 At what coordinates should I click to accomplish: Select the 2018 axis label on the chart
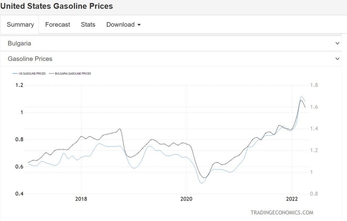[x=81, y=199]
